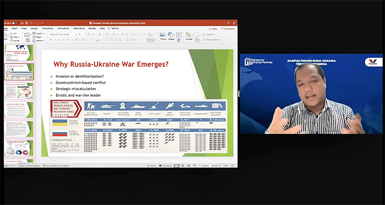
Task: Insert a Picture from ribbon
Action: coord(163,36)
